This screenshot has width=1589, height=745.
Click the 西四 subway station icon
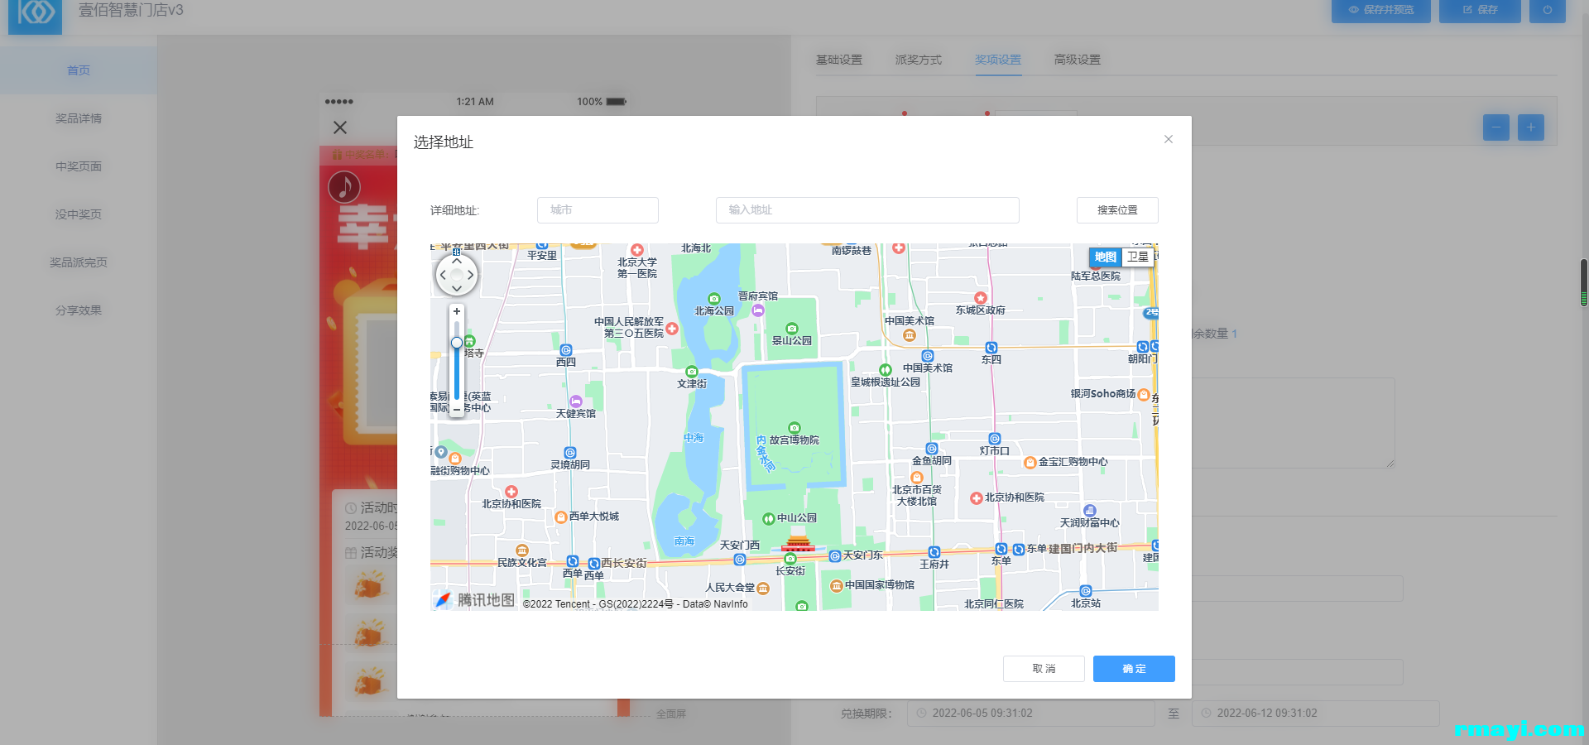click(x=566, y=350)
